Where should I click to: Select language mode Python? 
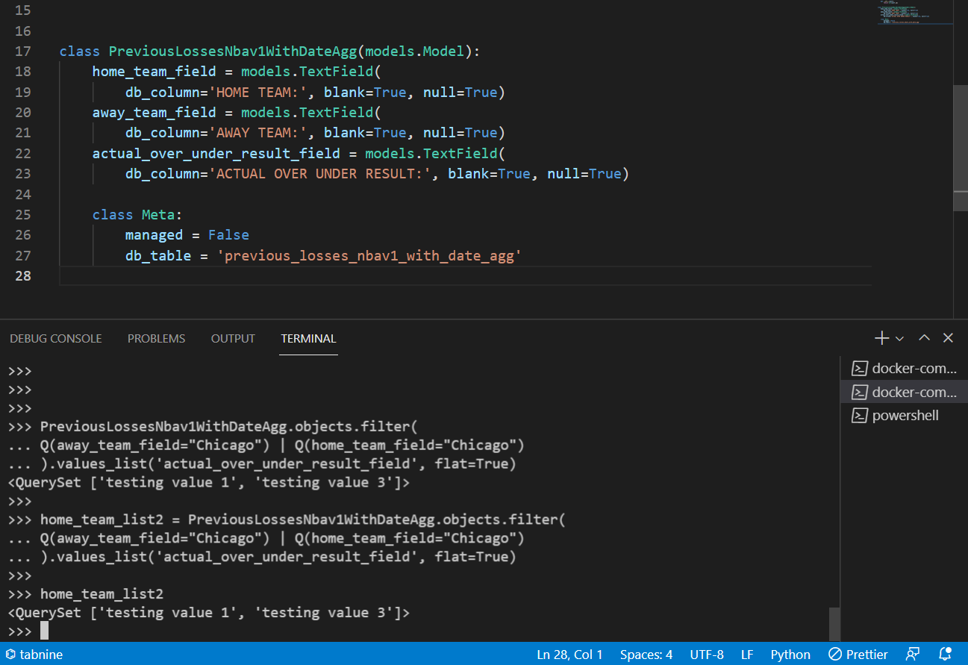click(x=790, y=655)
